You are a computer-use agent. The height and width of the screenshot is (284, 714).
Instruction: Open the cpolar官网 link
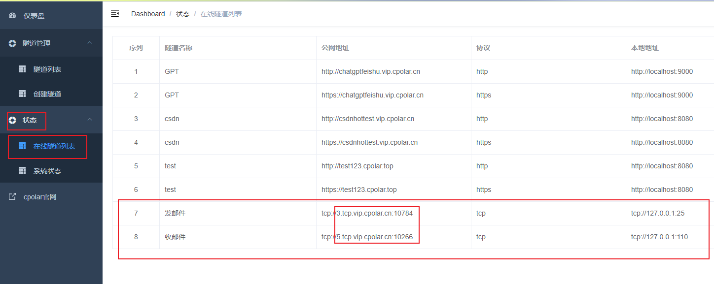pyautogui.click(x=51, y=197)
